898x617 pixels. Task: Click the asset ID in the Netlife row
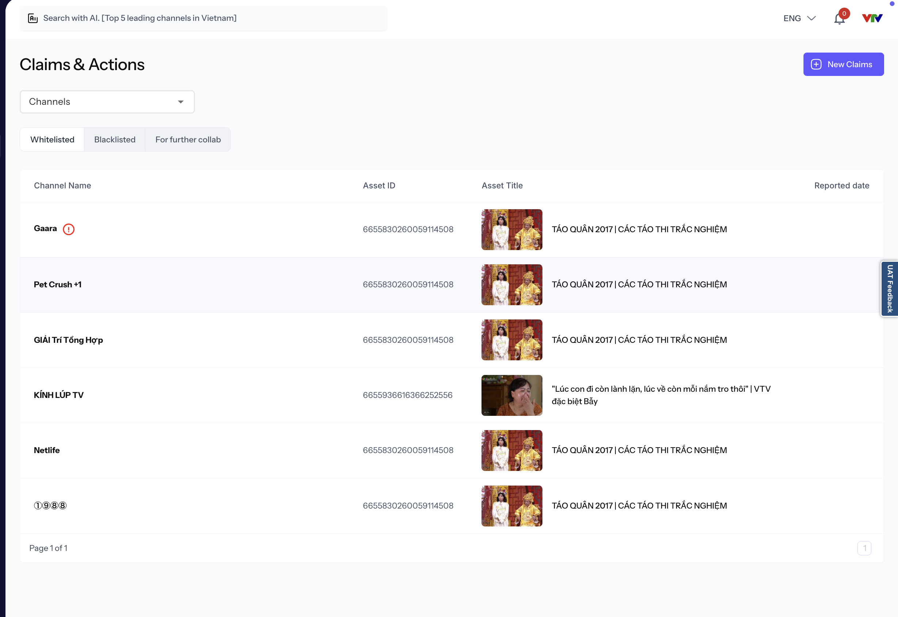pyautogui.click(x=408, y=451)
